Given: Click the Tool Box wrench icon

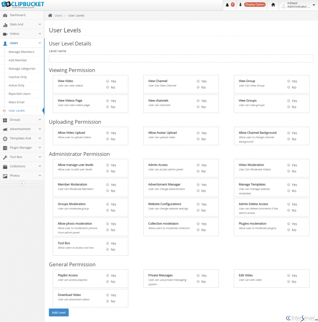Looking at the screenshot, I should [x=5, y=157].
